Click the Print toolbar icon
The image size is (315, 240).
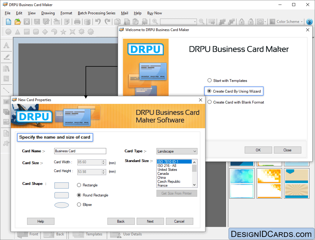[77, 22]
